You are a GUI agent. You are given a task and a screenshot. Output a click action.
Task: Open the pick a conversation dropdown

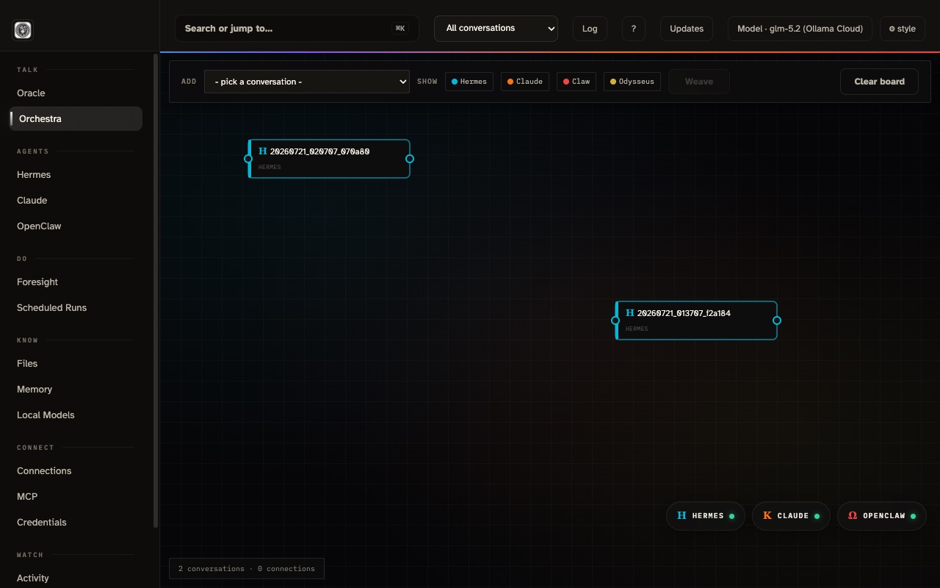point(307,82)
